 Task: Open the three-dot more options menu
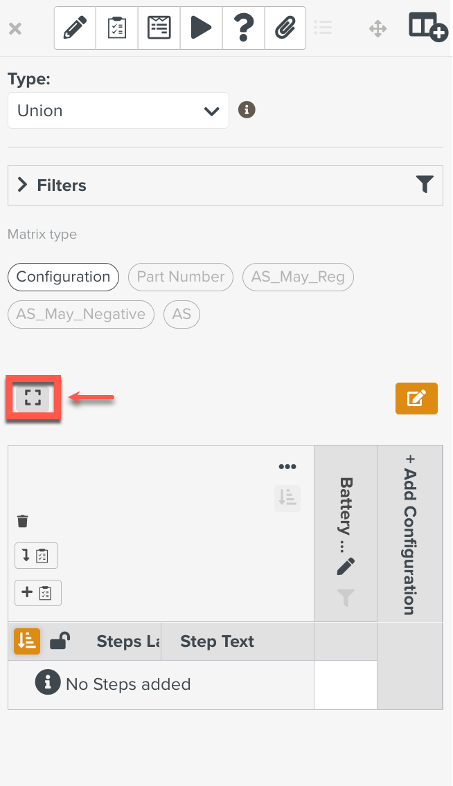pos(287,467)
